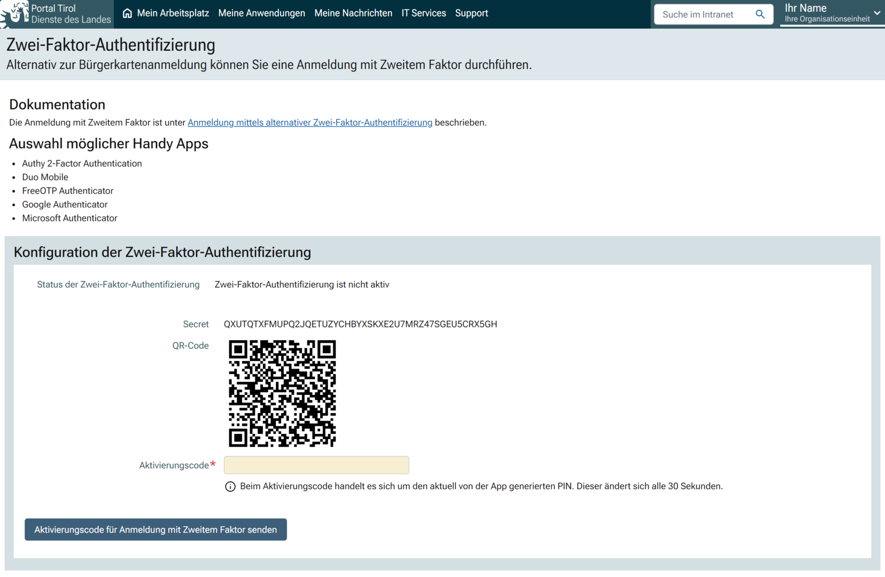Image resolution: width=885 pixels, height=577 pixels.
Task: Click the info icon below Aktivierungscode
Action: 230,487
